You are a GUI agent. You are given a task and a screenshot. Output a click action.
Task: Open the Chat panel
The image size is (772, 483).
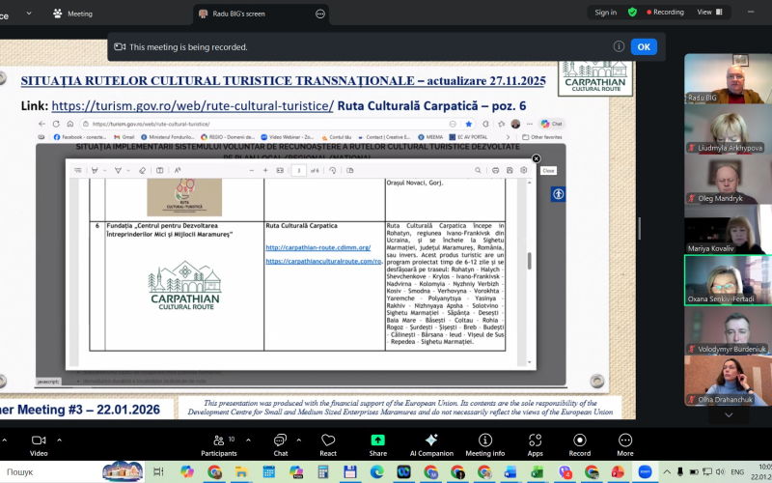tap(280, 442)
